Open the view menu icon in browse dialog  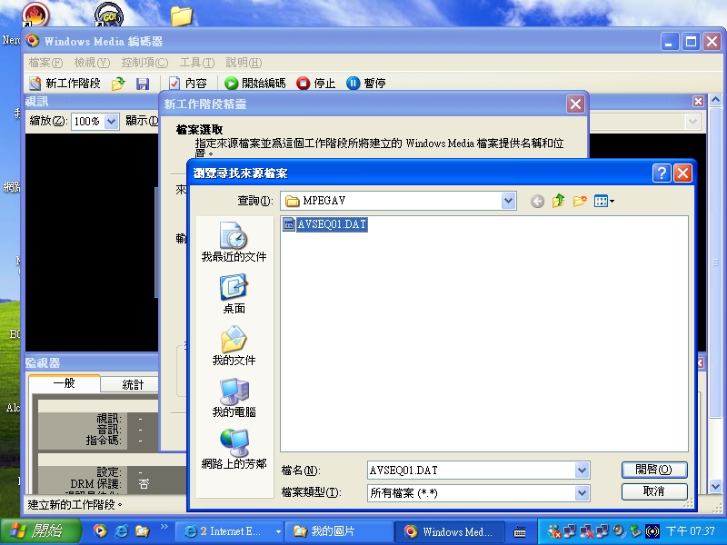[x=603, y=201]
